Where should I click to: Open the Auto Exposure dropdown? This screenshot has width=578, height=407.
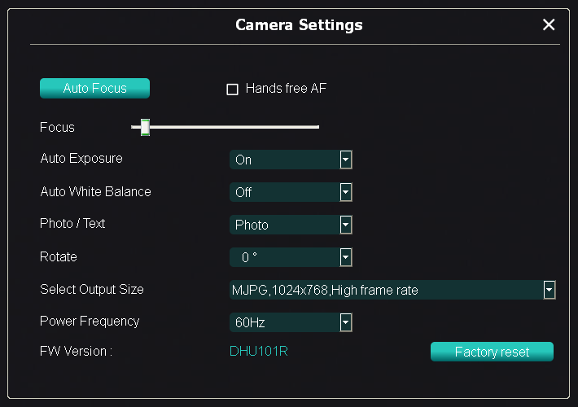coord(291,160)
